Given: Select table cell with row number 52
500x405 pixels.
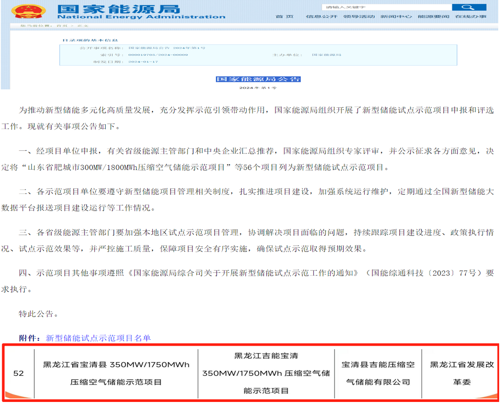Looking at the screenshot, I should pyautogui.click(x=19, y=374).
